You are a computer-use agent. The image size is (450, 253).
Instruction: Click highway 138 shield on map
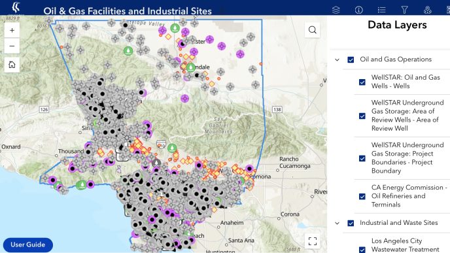click(277, 110)
